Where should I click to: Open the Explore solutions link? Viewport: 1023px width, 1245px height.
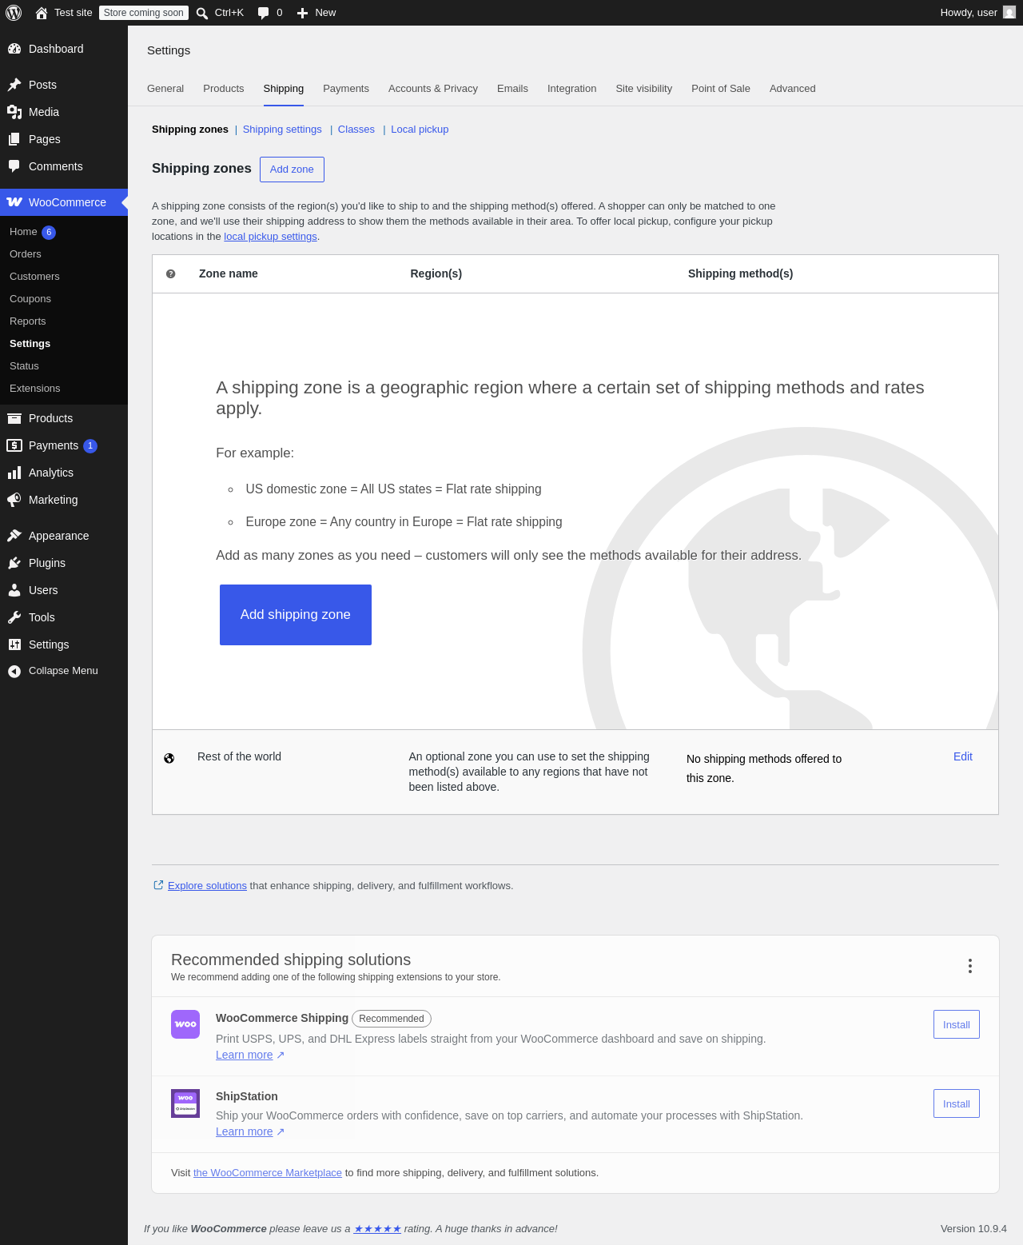[207, 886]
